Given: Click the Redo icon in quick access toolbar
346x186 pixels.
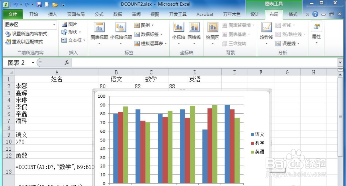Looking at the screenshot, I should [27, 4].
